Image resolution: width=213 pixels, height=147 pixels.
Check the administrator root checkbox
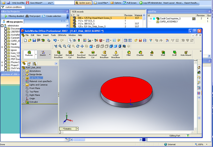2,26
